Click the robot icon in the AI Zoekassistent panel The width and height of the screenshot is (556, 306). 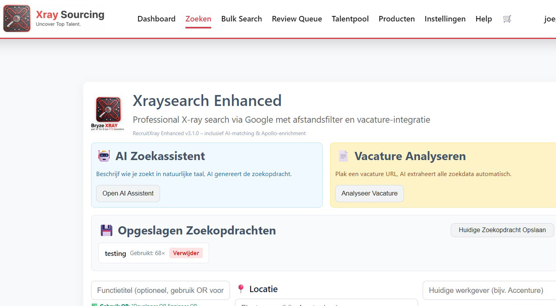click(105, 155)
